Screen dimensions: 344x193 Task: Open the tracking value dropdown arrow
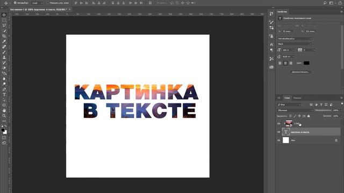[x=314, y=50]
